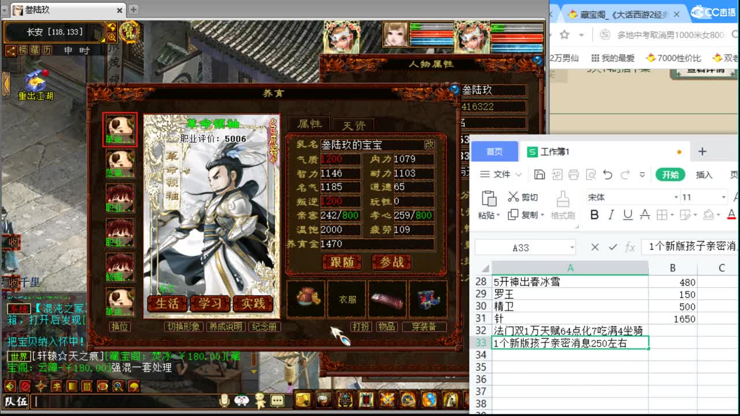Click the 历 calendar icon in game
The width and height of the screenshot is (740, 416).
pos(47,50)
